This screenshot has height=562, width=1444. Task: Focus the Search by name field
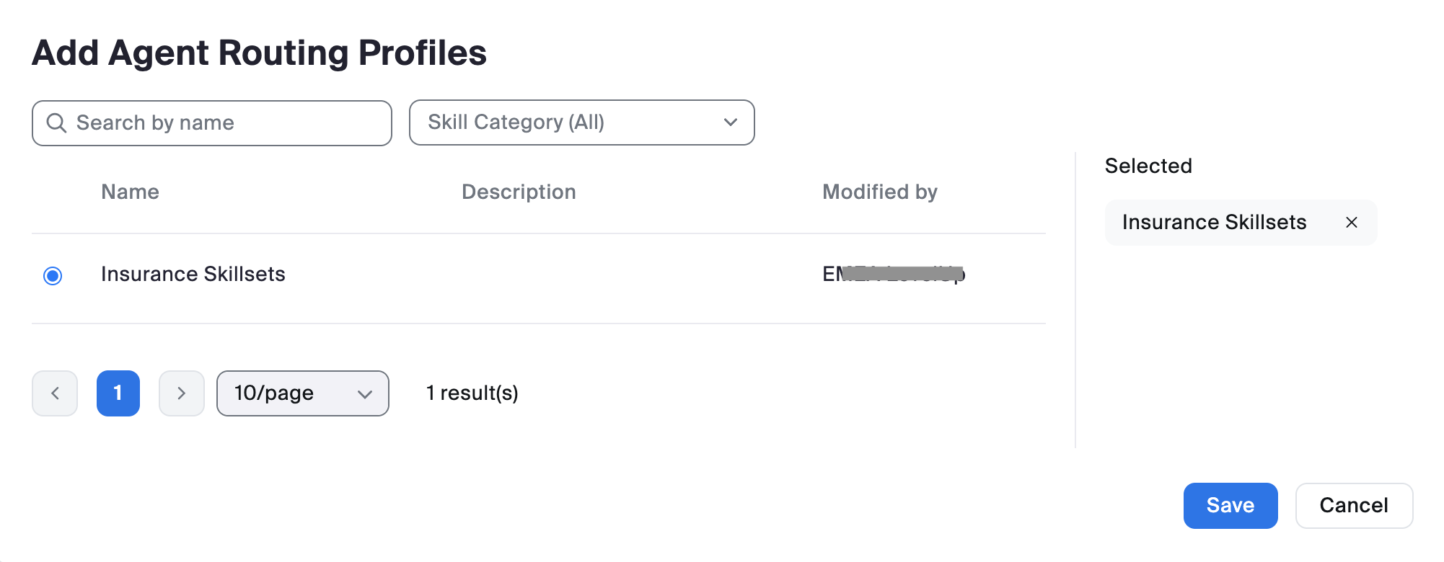coord(224,123)
